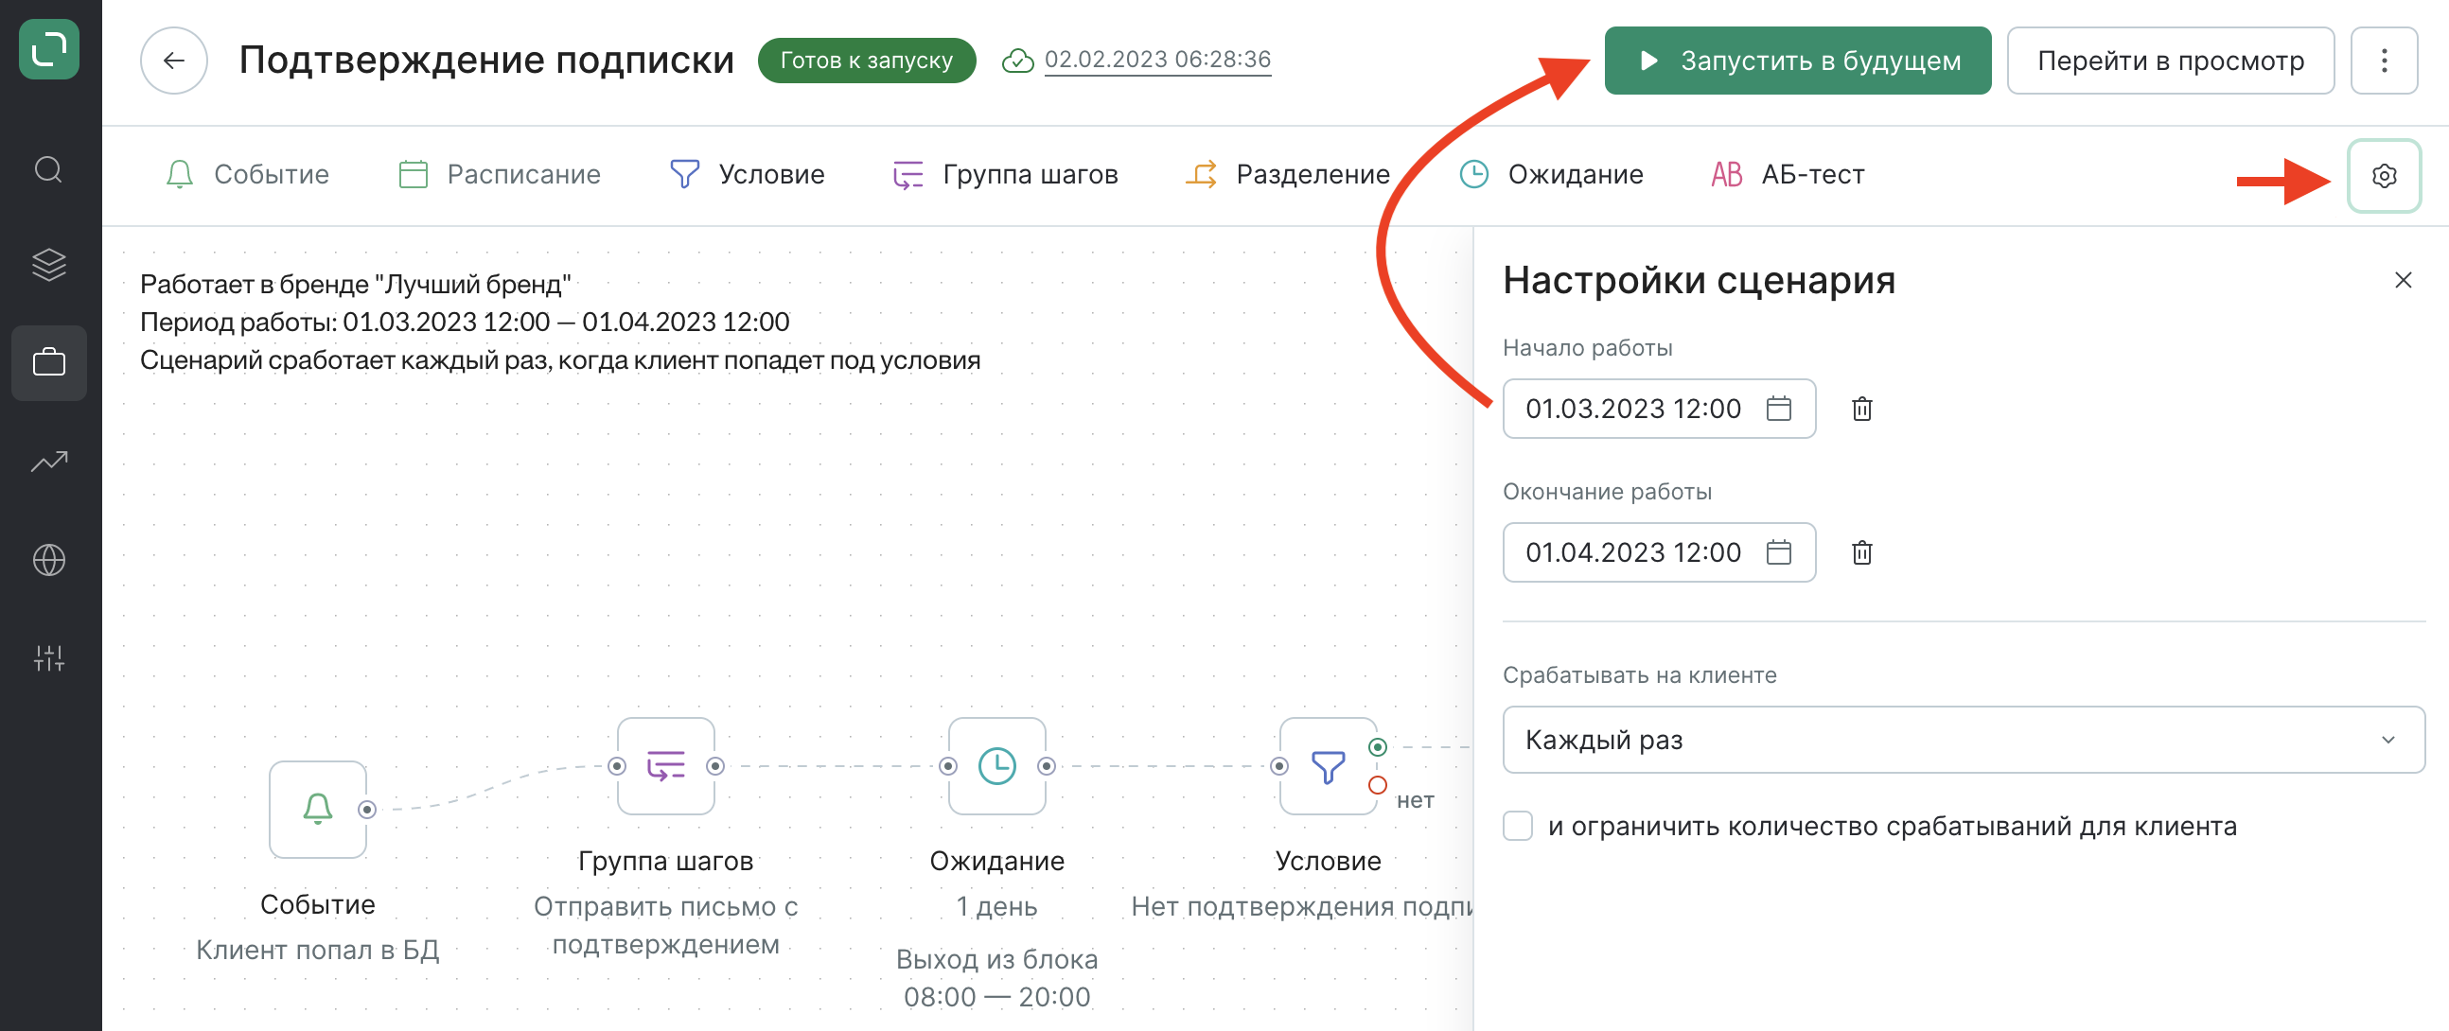Click the 1 день wait label

[996, 906]
